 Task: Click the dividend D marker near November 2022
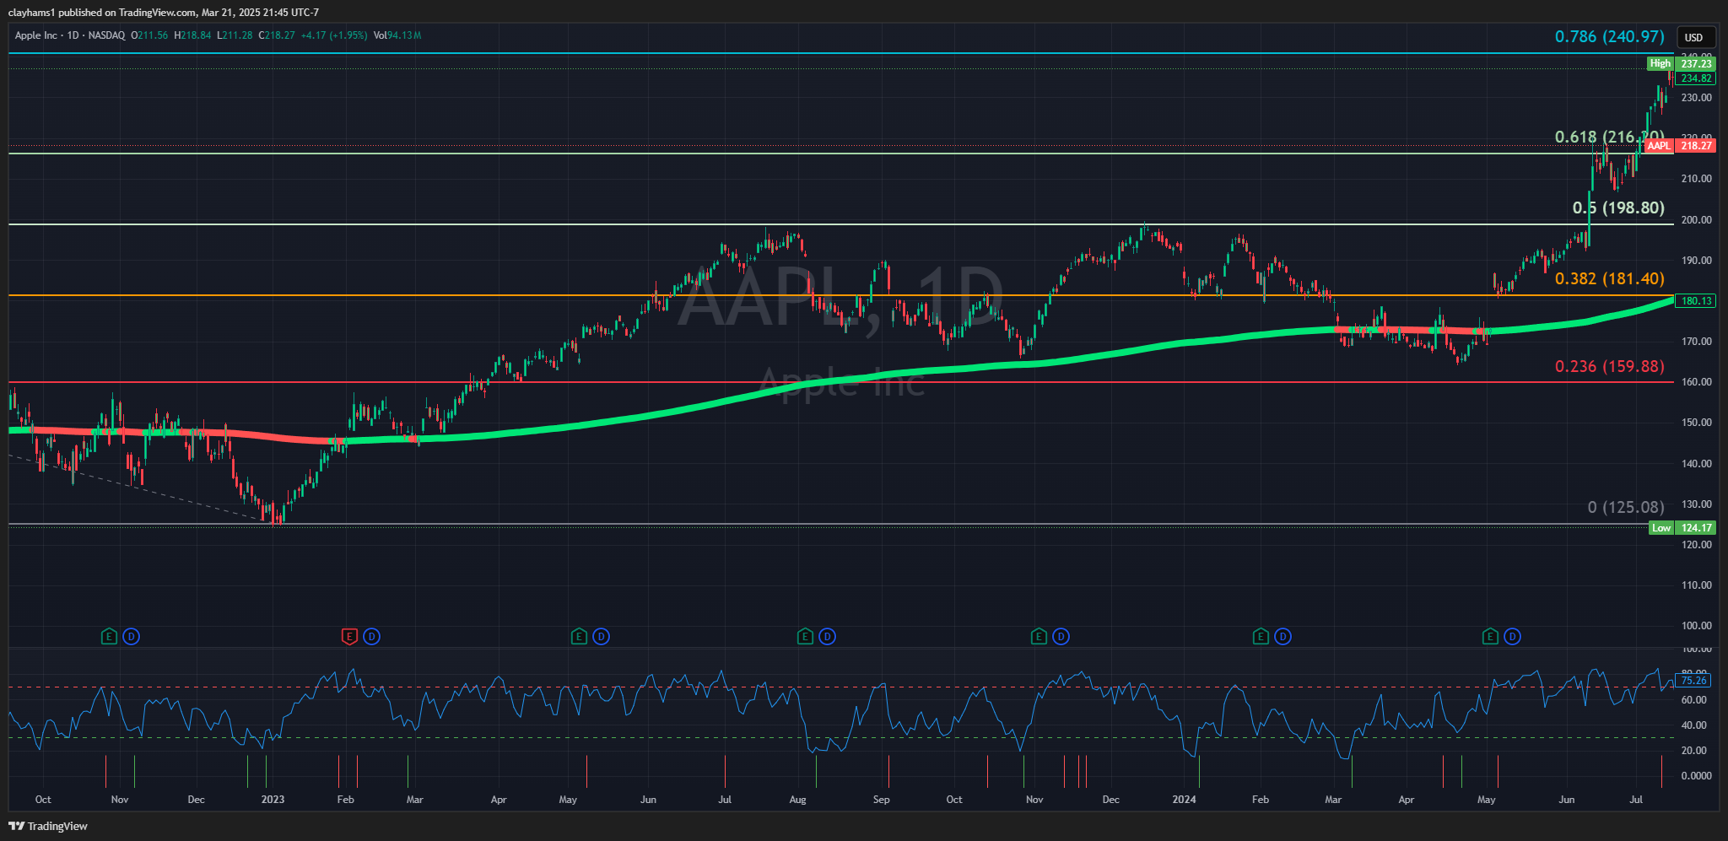[x=131, y=637]
